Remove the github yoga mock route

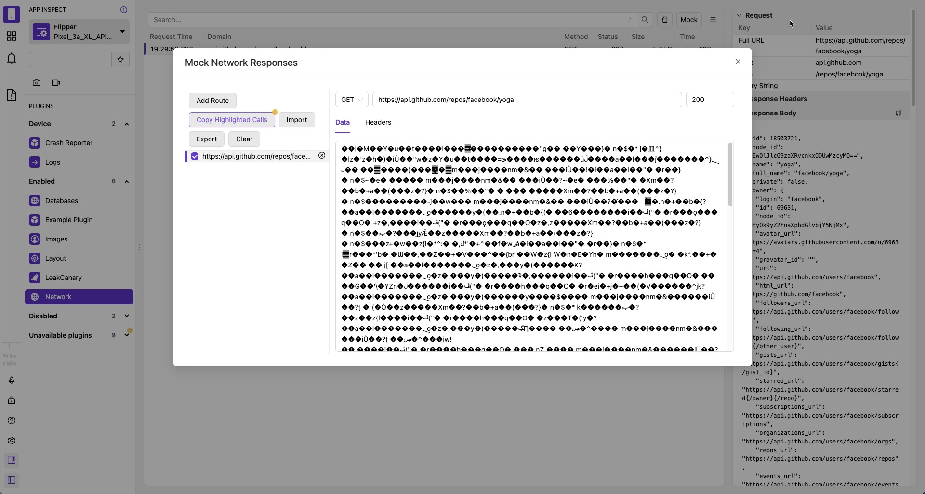(322, 156)
